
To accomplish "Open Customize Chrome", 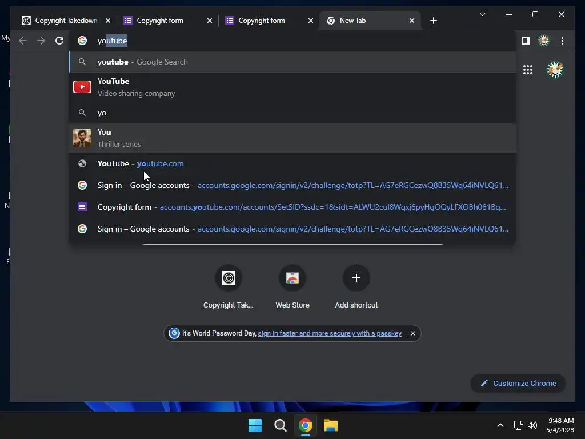I will point(518,383).
